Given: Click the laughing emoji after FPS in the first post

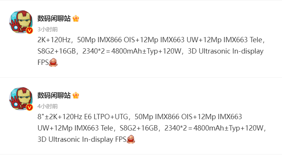Looking at the screenshot, I should (x=53, y=63).
